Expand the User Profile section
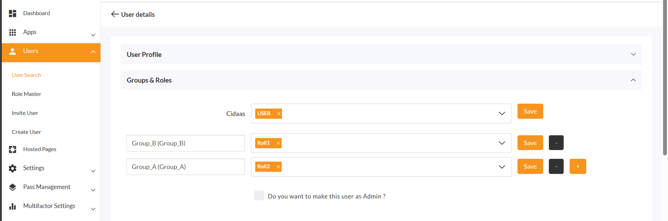The width and height of the screenshot is (668, 221). [633, 54]
